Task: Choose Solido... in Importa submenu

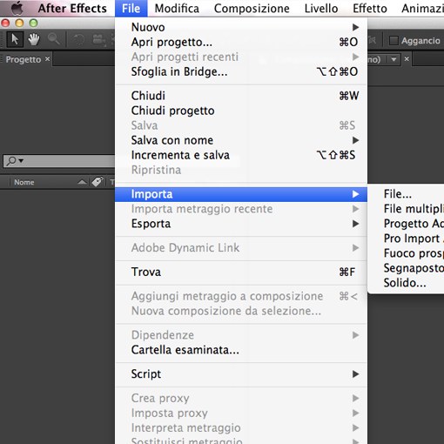Action: point(406,283)
